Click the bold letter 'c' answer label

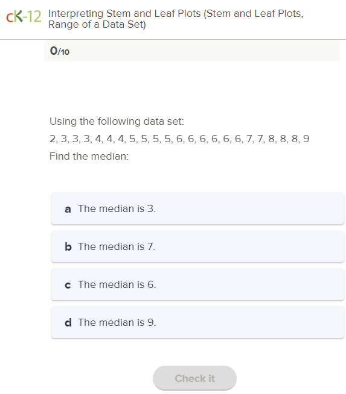(x=68, y=285)
